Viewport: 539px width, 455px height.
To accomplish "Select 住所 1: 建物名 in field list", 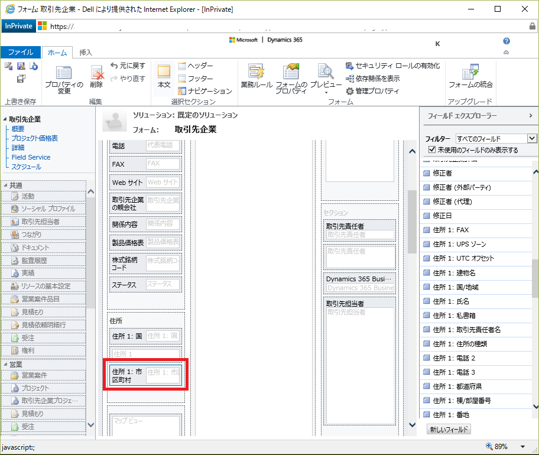I will point(476,273).
